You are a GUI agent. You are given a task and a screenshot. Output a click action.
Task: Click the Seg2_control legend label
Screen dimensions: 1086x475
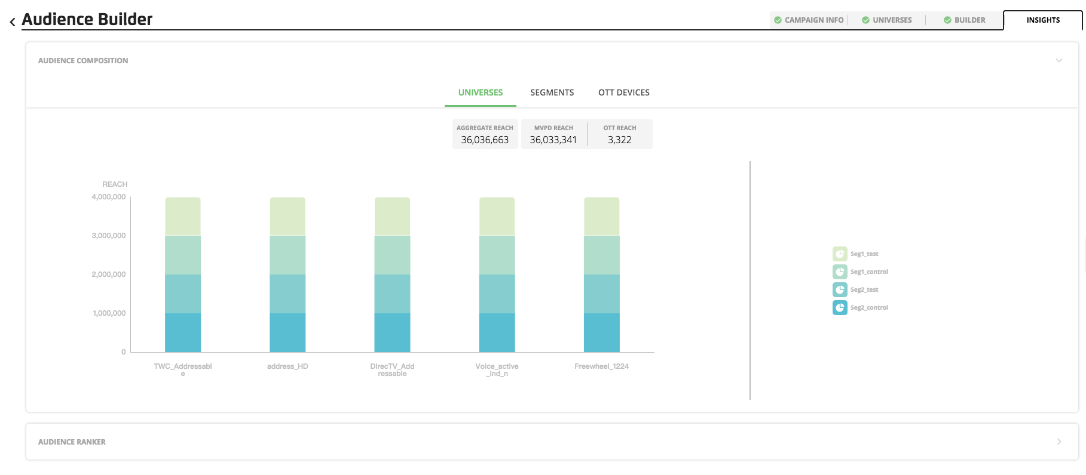(x=869, y=307)
